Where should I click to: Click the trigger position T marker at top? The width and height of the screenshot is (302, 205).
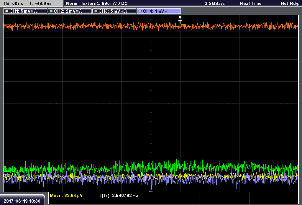[x=180, y=19]
